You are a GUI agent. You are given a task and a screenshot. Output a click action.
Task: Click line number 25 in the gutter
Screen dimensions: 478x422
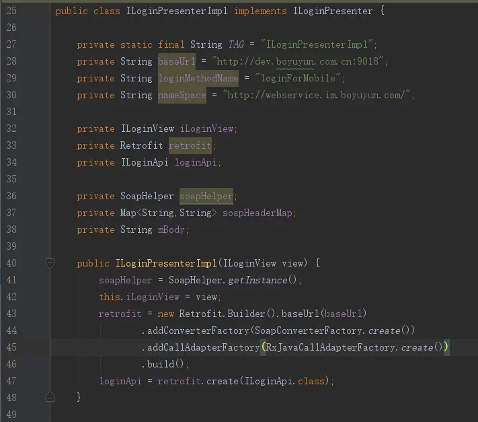coord(11,11)
